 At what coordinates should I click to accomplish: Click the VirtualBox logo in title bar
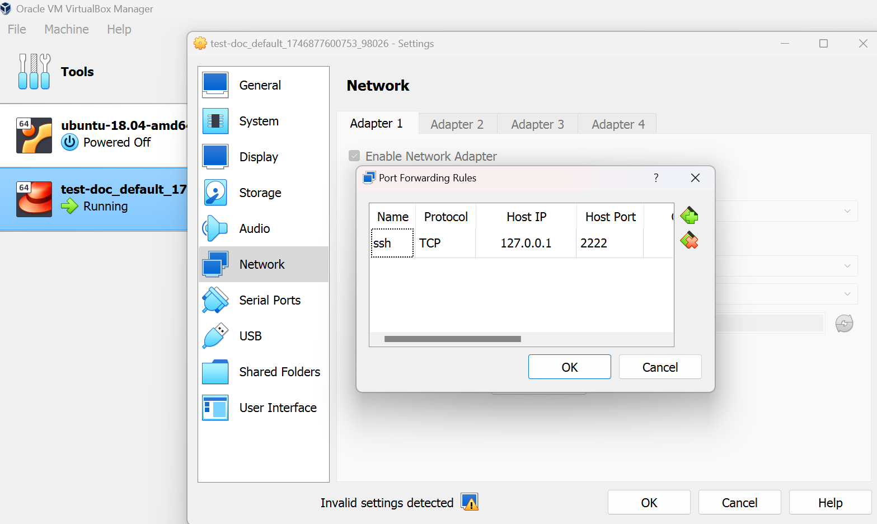[x=6, y=8]
